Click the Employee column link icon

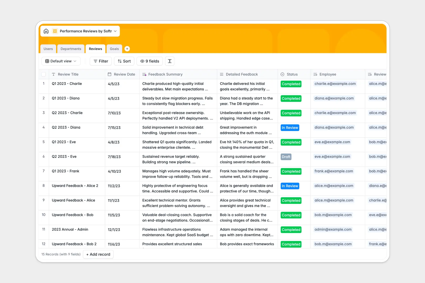[x=315, y=74]
